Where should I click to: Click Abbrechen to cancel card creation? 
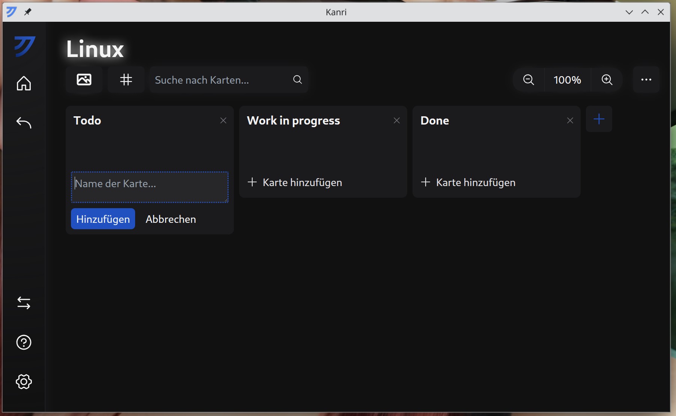[x=171, y=219]
